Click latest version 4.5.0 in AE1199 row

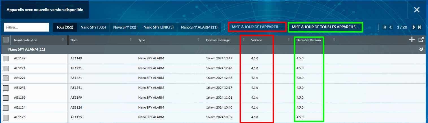click(x=300, y=98)
